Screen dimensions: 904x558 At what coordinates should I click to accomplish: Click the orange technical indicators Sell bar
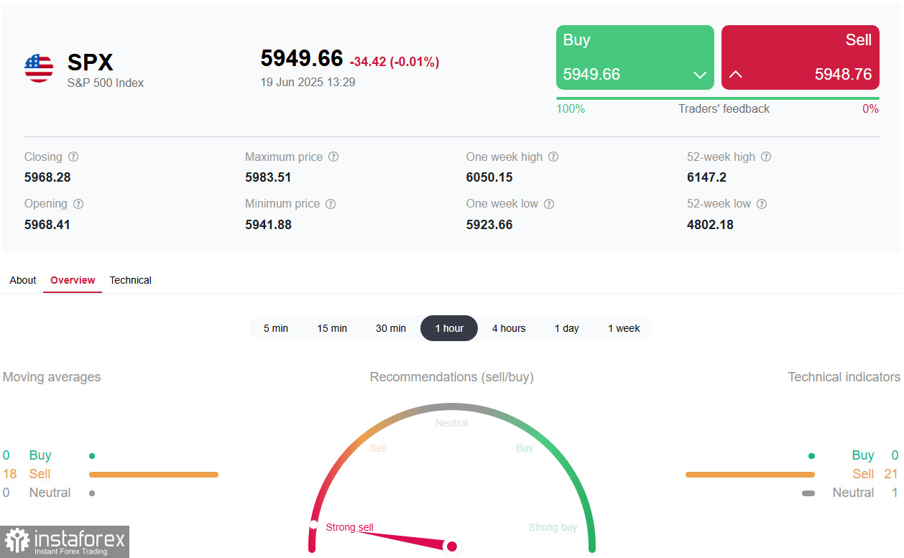(750, 475)
